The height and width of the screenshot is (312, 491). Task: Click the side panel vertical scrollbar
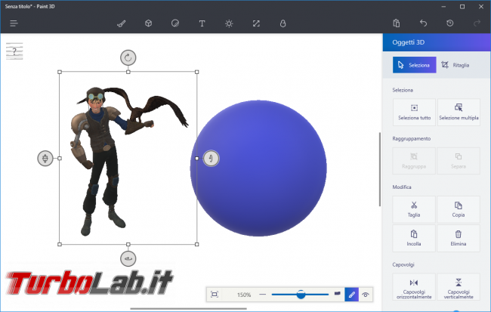click(380, 169)
